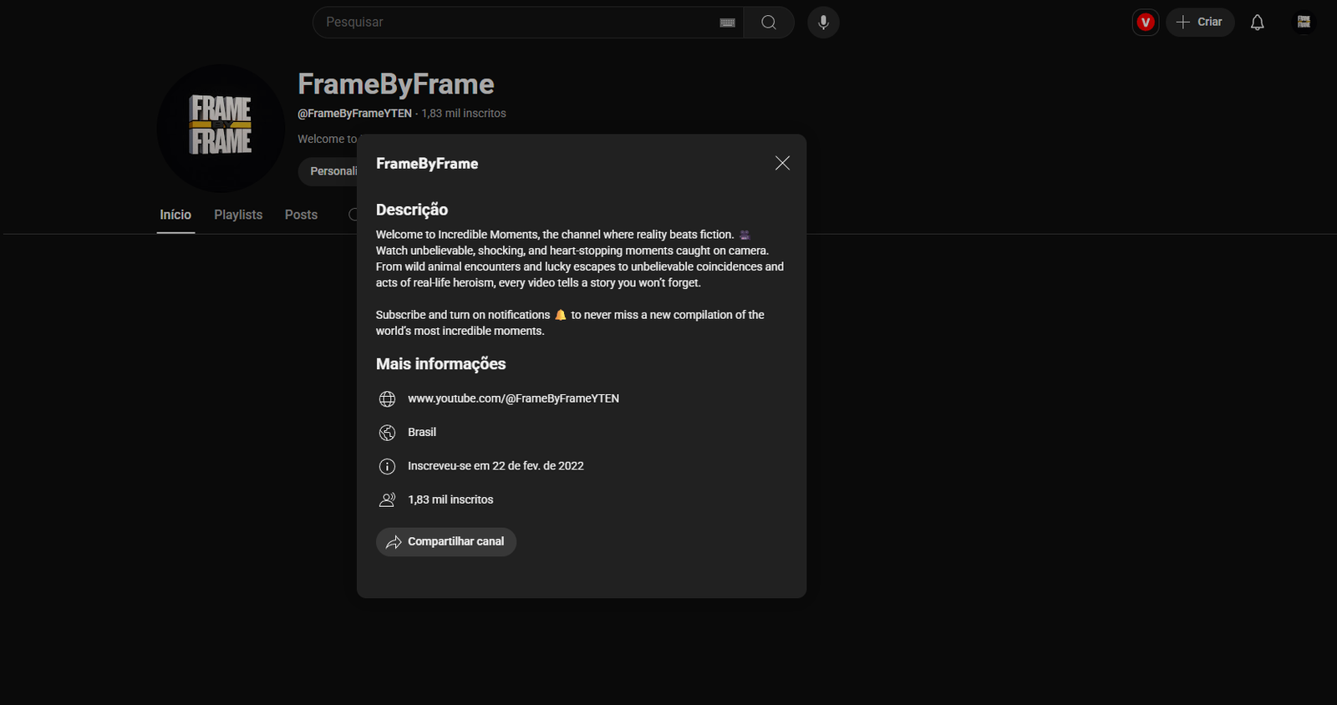This screenshot has height=705, width=1337.
Task: Click the globe icon beside channel URL
Action: click(x=387, y=399)
